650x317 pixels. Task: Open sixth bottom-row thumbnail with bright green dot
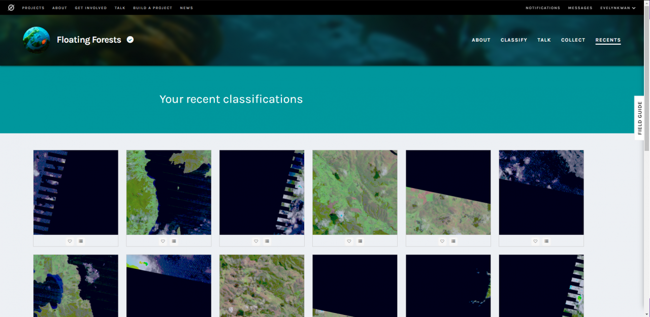[x=541, y=286]
